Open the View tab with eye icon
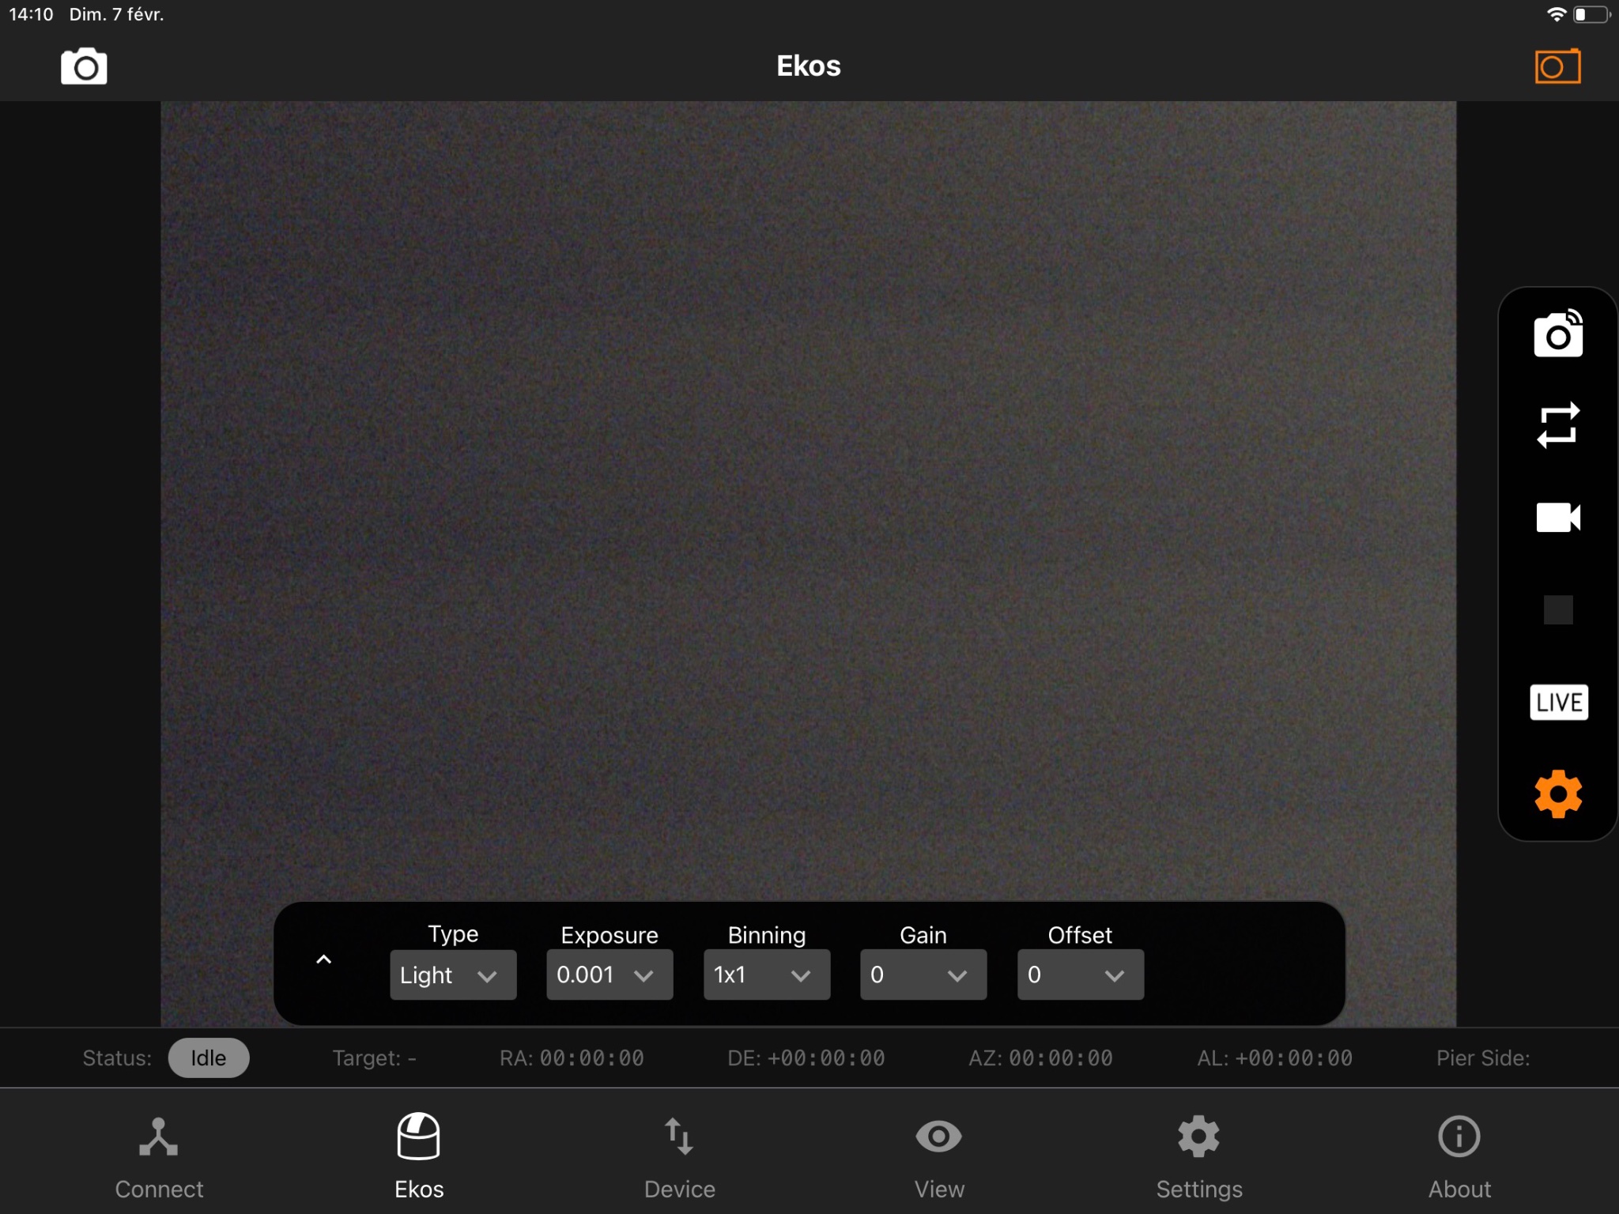Image resolution: width=1619 pixels, height=1214 pixels. pyautogui.click(x=939, y=1157)
